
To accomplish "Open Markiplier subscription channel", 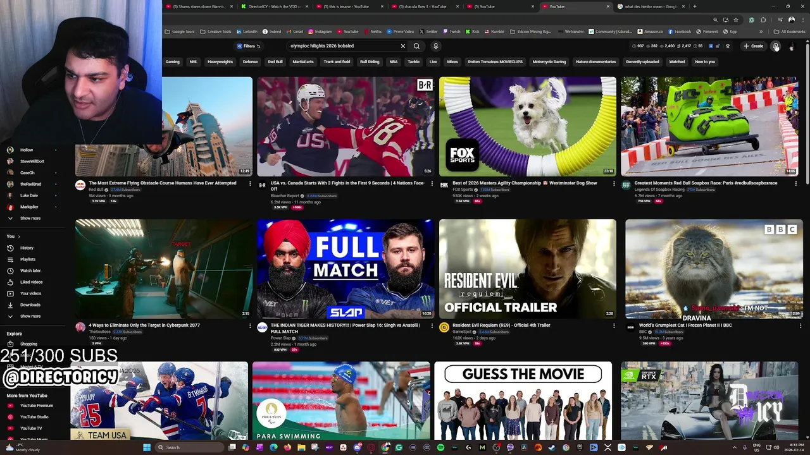I will pyautogui.click(x=29, y=207).
